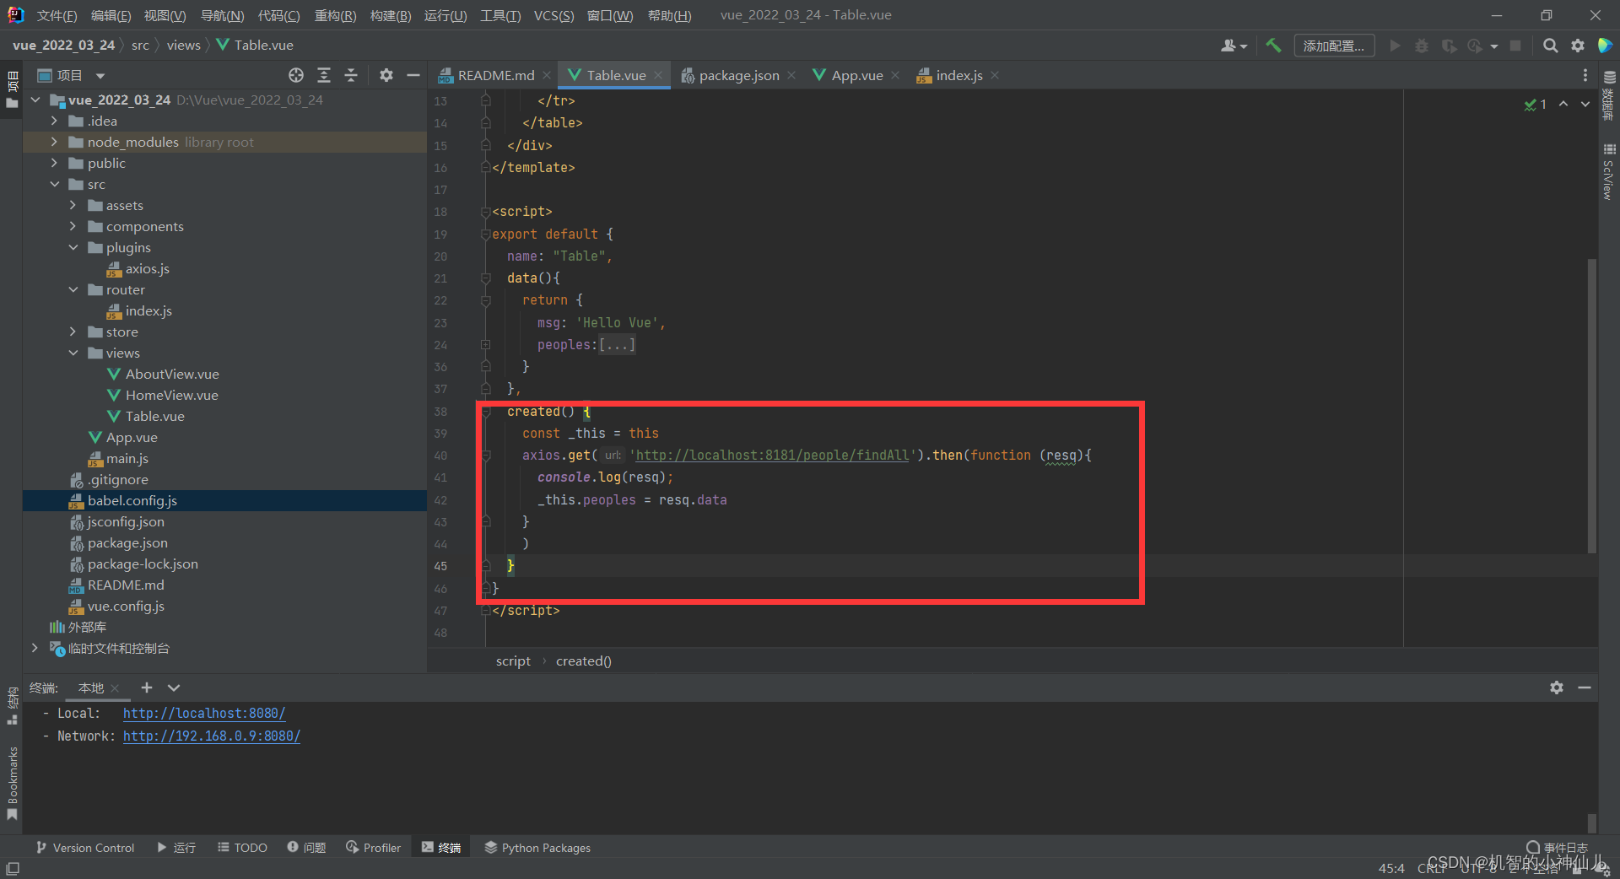Viewport: 1620px width, 879px height.
Task: Close the index.js editor tab
Action: click(996, 75)
